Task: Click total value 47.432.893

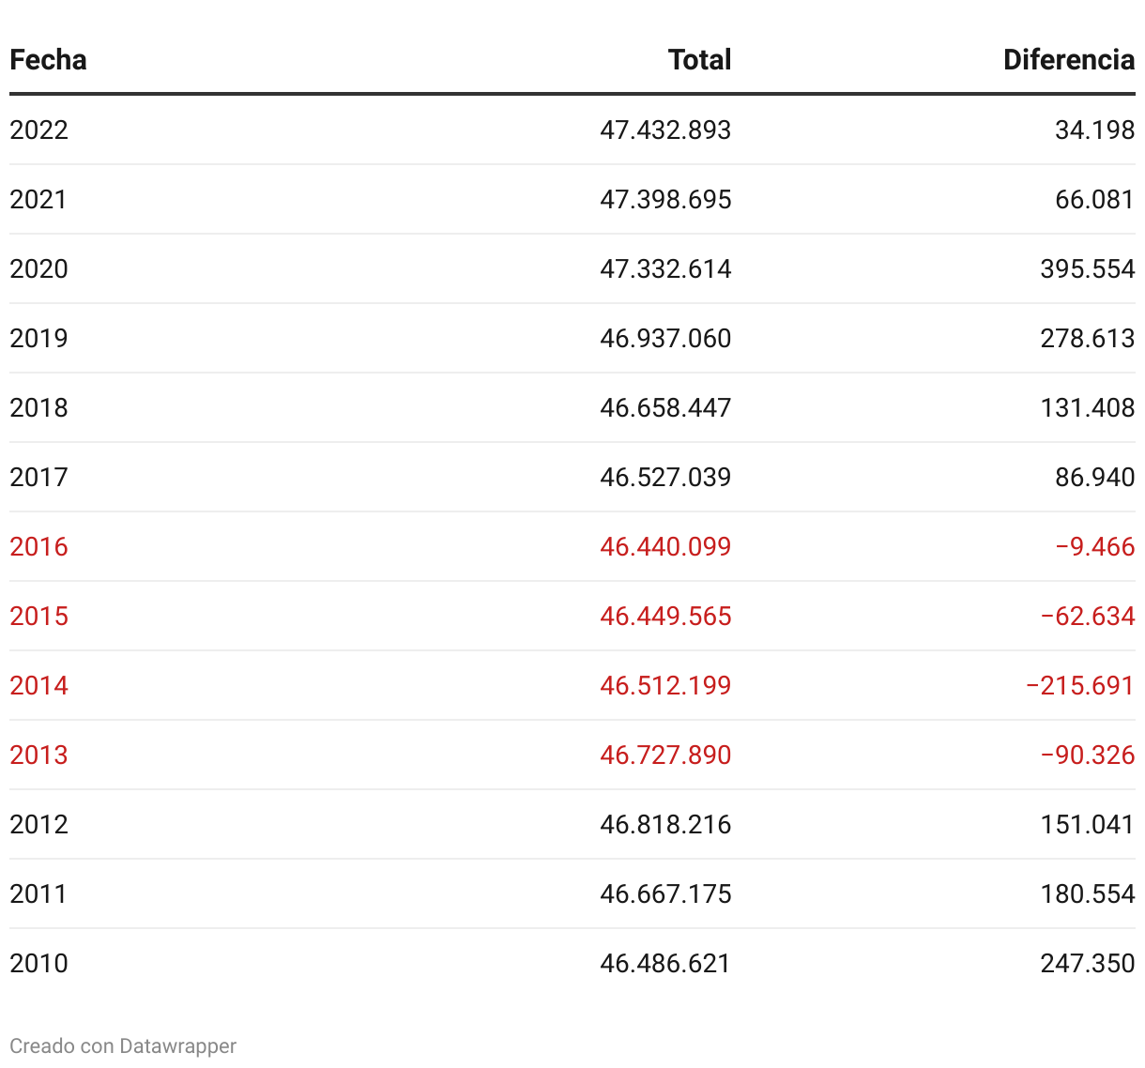Action: click(665, 130)
